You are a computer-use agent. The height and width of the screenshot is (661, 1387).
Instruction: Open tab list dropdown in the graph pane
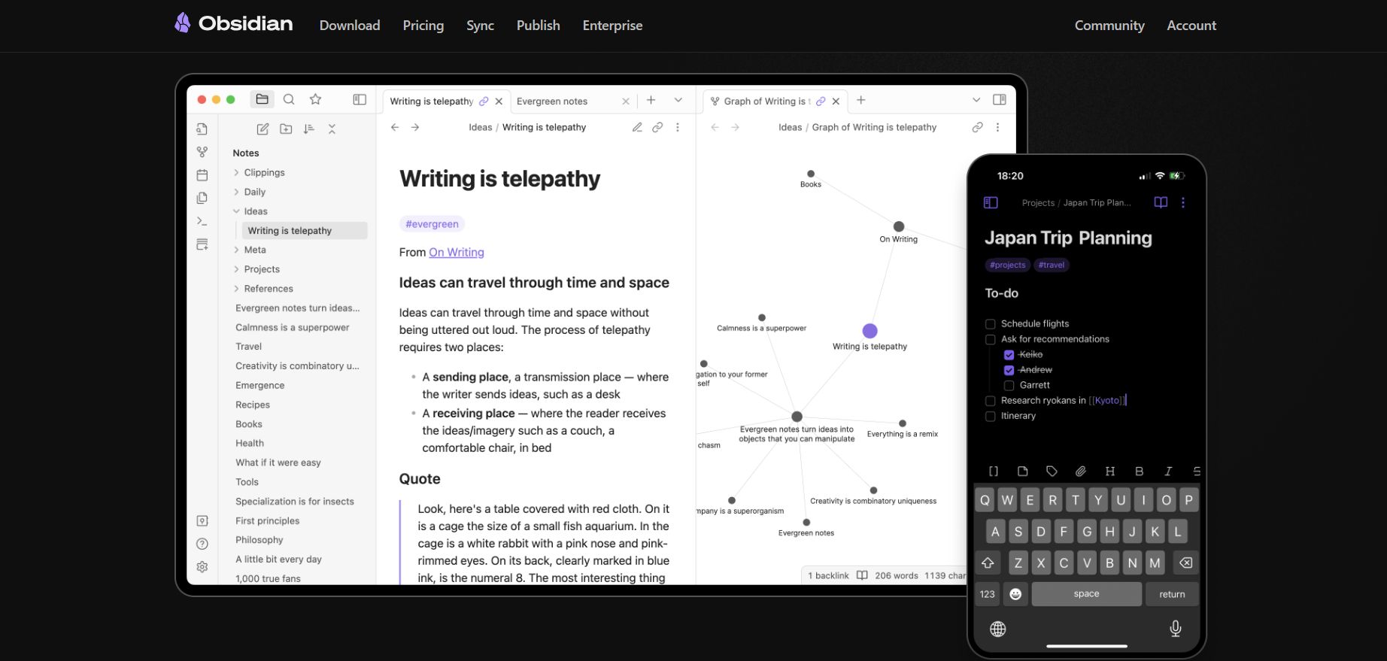[x=976, y=100]
